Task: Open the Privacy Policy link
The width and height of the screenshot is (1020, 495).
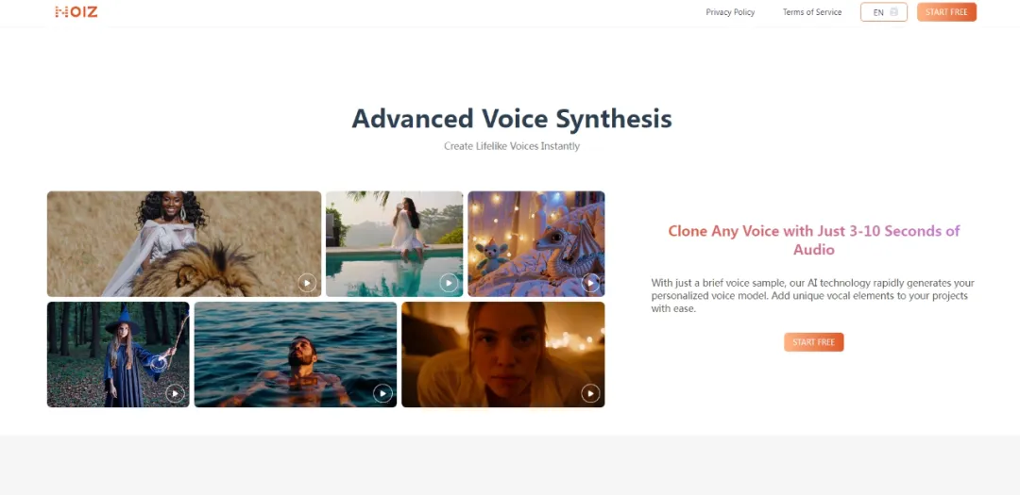Action: (730, 12)
